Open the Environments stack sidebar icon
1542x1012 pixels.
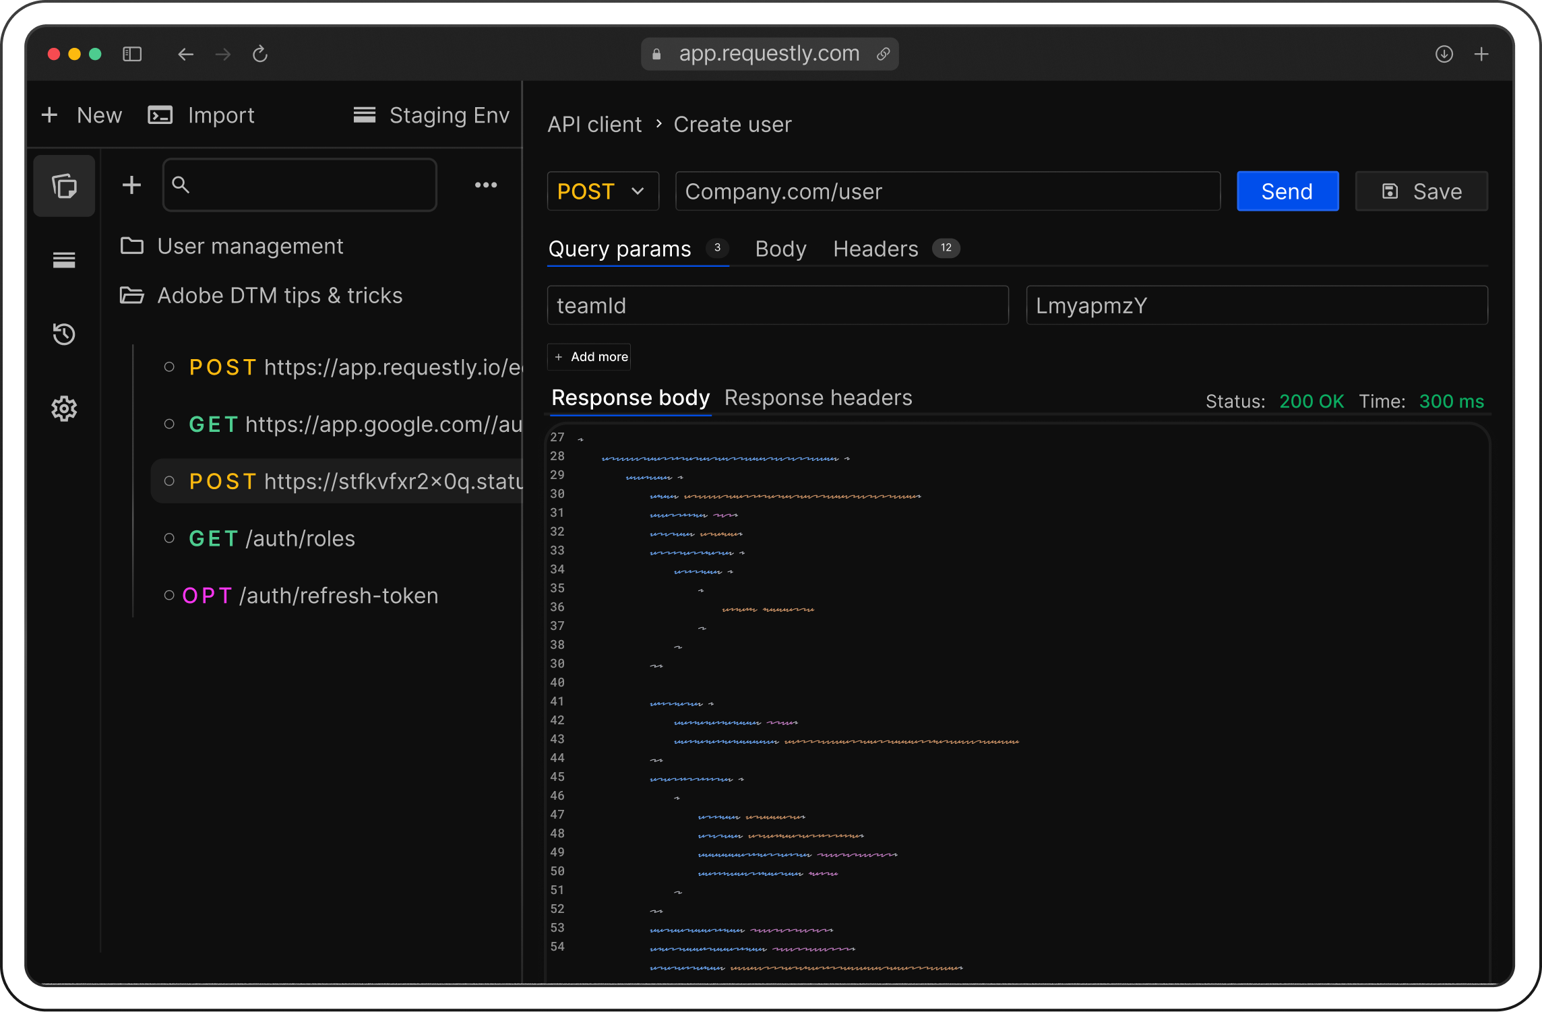(x=64, y=260)
